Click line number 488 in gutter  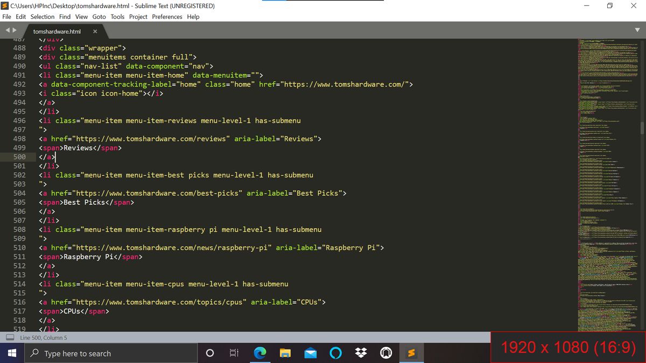pos(19,48)
